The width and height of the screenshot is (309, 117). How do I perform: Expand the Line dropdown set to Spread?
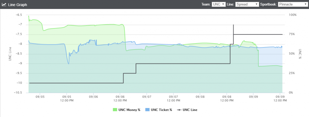point(247,4)
